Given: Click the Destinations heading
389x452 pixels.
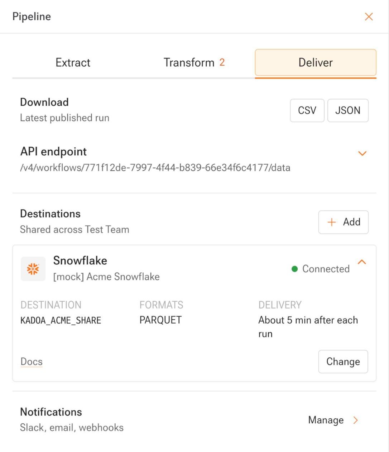Looking at the screenshot, I should point(50,214).
